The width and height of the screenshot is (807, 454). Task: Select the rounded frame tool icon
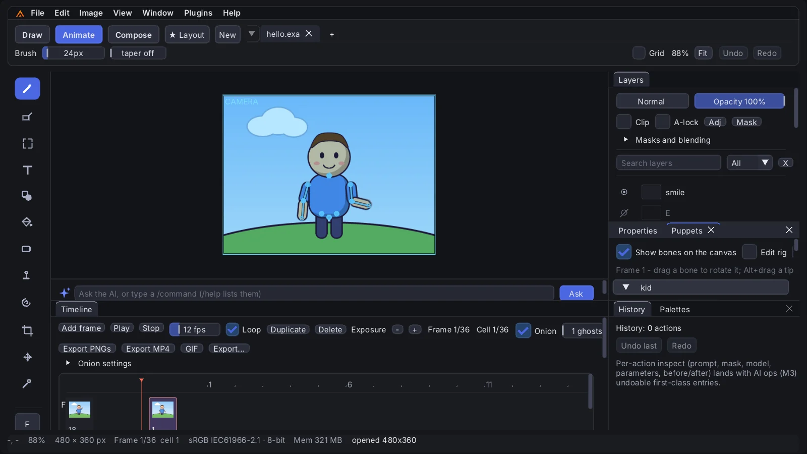click(x=27, y=249)
